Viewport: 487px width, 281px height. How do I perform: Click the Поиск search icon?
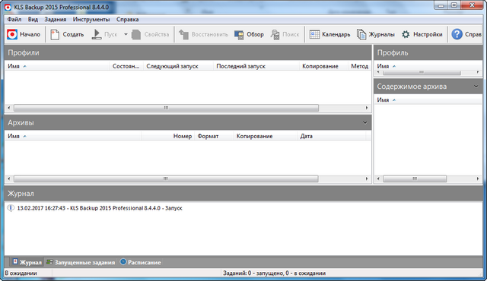(275, 34)
